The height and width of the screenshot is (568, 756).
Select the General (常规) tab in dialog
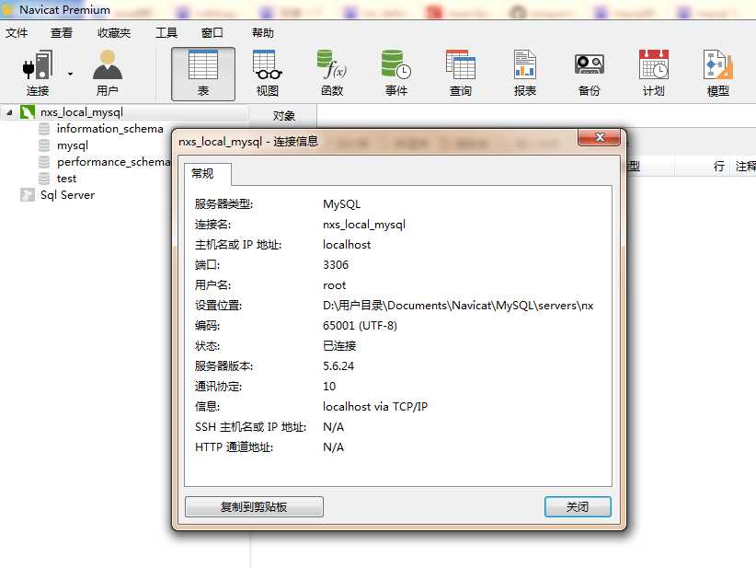[207, 174]
